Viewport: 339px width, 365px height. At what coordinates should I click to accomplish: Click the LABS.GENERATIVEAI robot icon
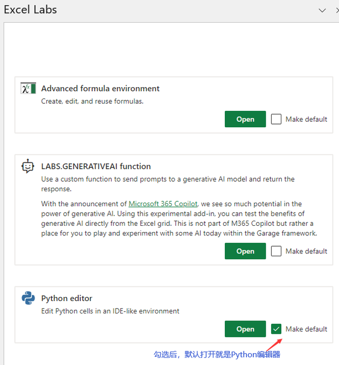[x=28, y=166]
